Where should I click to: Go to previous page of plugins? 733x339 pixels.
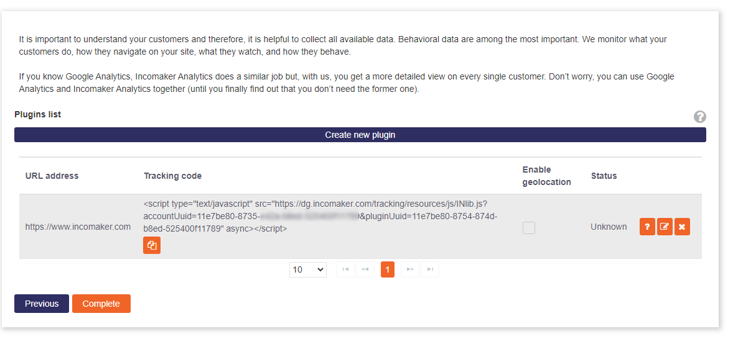(x=365, y=269)
